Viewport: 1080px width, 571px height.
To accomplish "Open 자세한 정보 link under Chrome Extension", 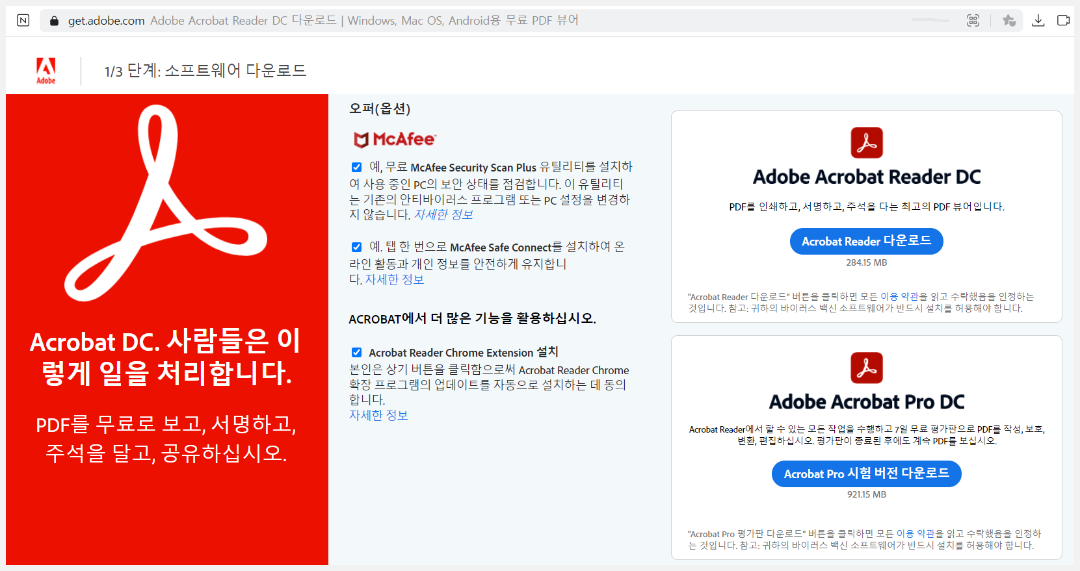I will (x=378, y=415).
